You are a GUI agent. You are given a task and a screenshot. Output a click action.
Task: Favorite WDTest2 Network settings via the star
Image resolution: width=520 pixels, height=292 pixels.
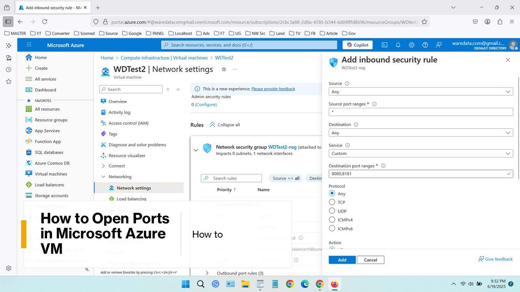224,69
